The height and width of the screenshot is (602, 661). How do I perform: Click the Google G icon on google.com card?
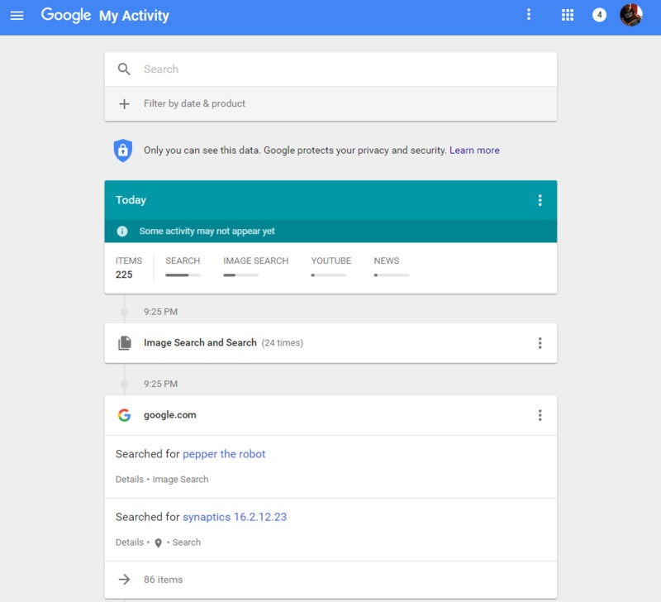point(124,415)
